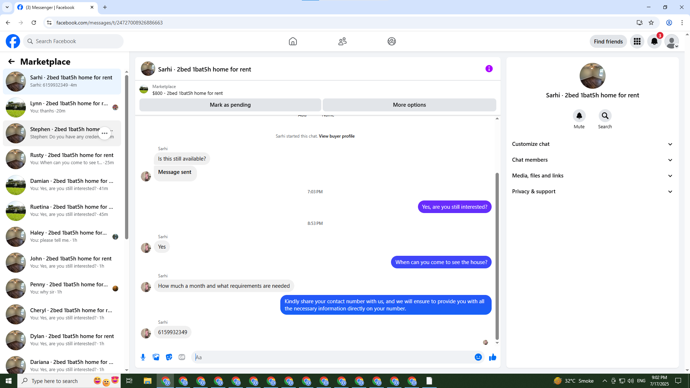Click the bookmark star in address bar

click(x=651, y=23)
